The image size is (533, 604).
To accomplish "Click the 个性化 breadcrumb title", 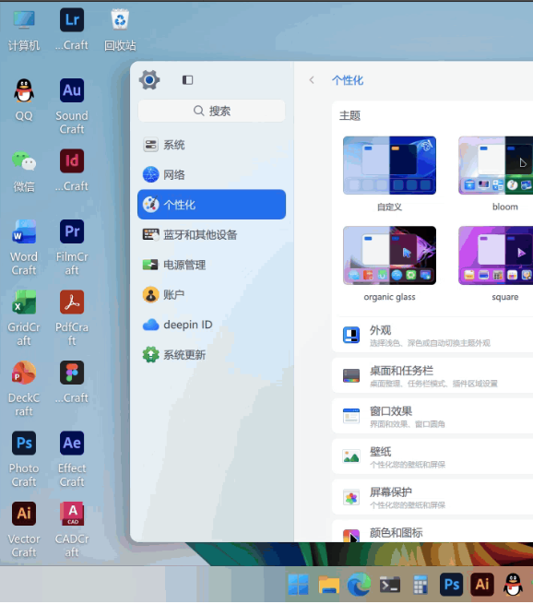I will point(348,80).
